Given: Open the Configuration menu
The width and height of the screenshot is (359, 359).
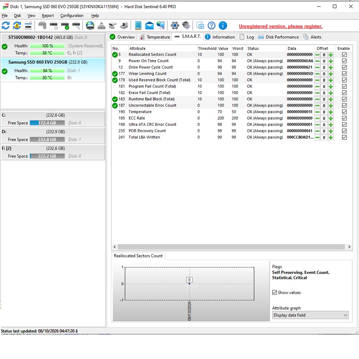Looking at the screenshot, I should click(x=72, y=15).
